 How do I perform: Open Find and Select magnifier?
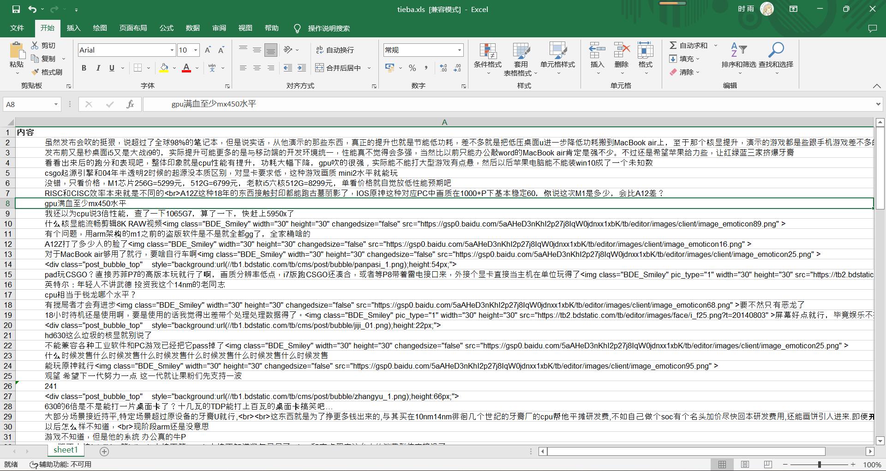(x=776, y=51)
